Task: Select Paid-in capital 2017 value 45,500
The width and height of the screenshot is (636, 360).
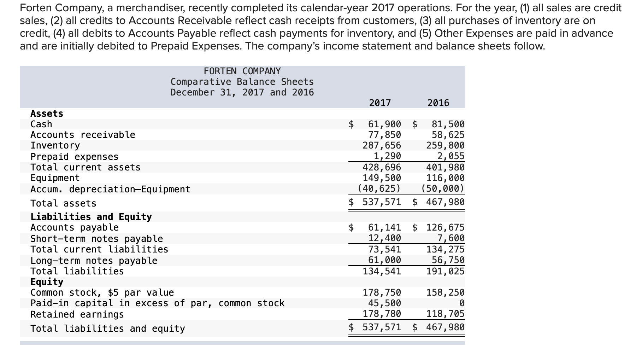Action: [384, 303]
